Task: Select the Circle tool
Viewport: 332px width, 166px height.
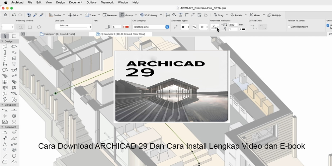Action: 14,156
